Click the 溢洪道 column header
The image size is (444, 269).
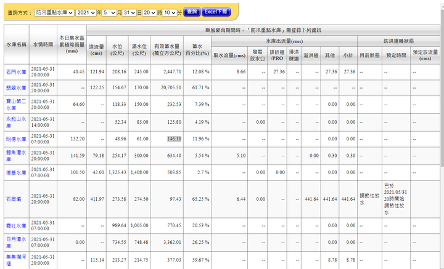(311, 55)
